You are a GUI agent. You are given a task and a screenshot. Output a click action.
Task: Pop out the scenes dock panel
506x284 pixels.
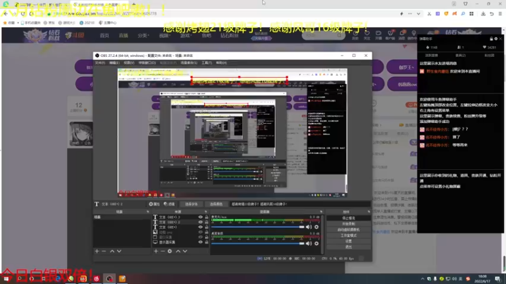(148, 212)
